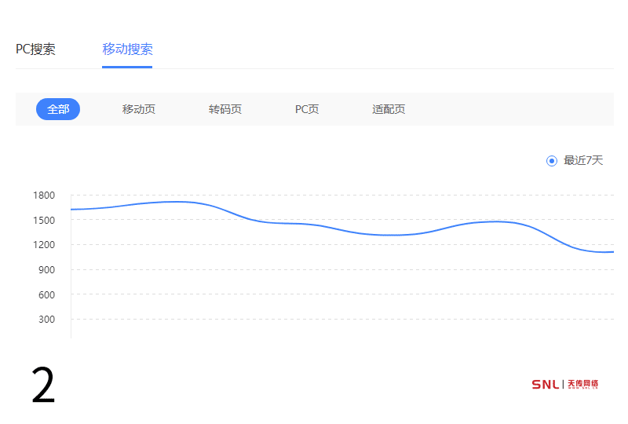The height and width of the screenshot is (424, 628).
Task: Click the red SNL logo
Action: [x=546, y=384]
